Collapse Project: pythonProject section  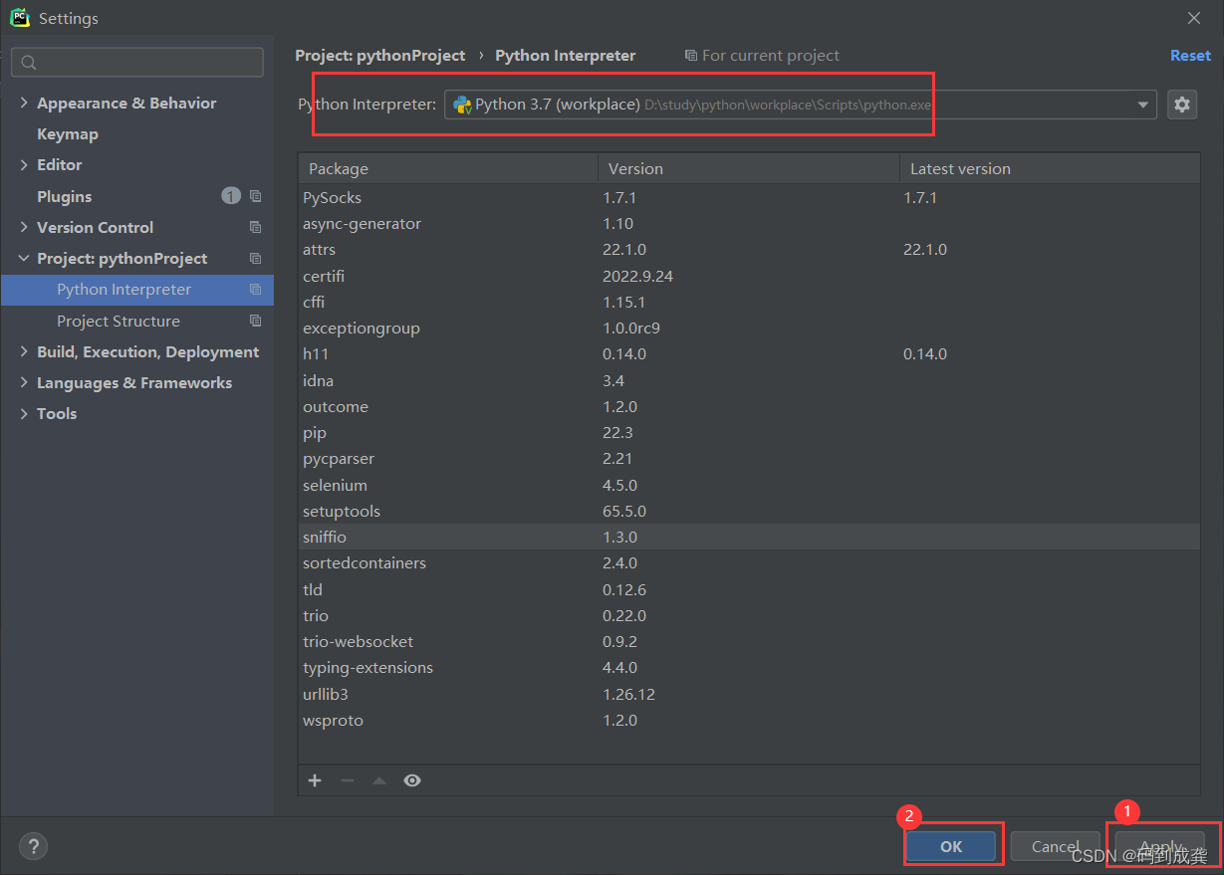coord(24,258)
